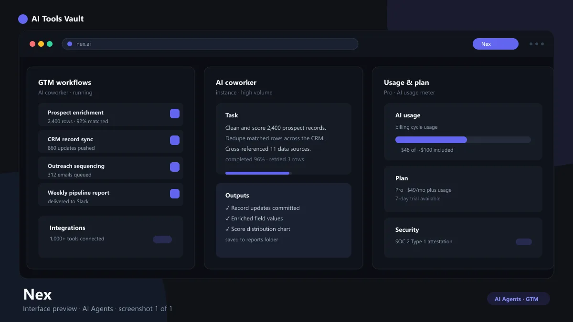Click 'completed 96% · retried 3 rows' status
The height and width of the screenshot is (322, 573).
[x=265, y=159]
